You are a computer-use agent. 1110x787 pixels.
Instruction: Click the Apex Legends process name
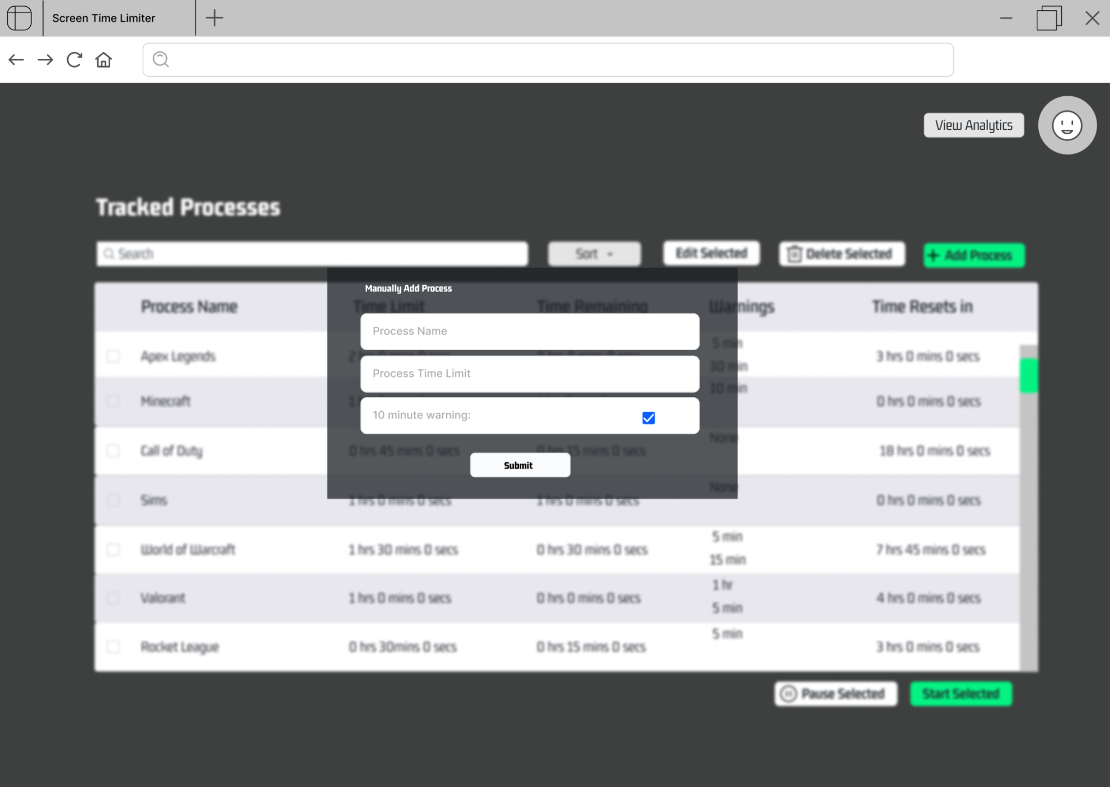178,356
